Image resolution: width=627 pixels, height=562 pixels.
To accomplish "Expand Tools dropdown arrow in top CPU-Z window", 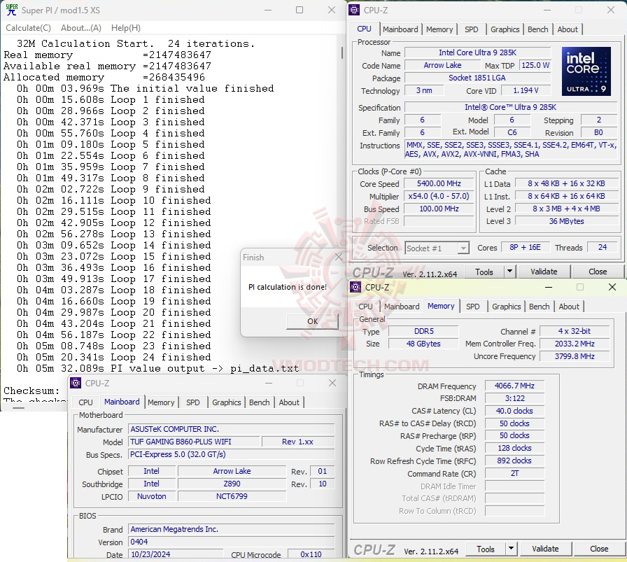I will tap(510, 272).
